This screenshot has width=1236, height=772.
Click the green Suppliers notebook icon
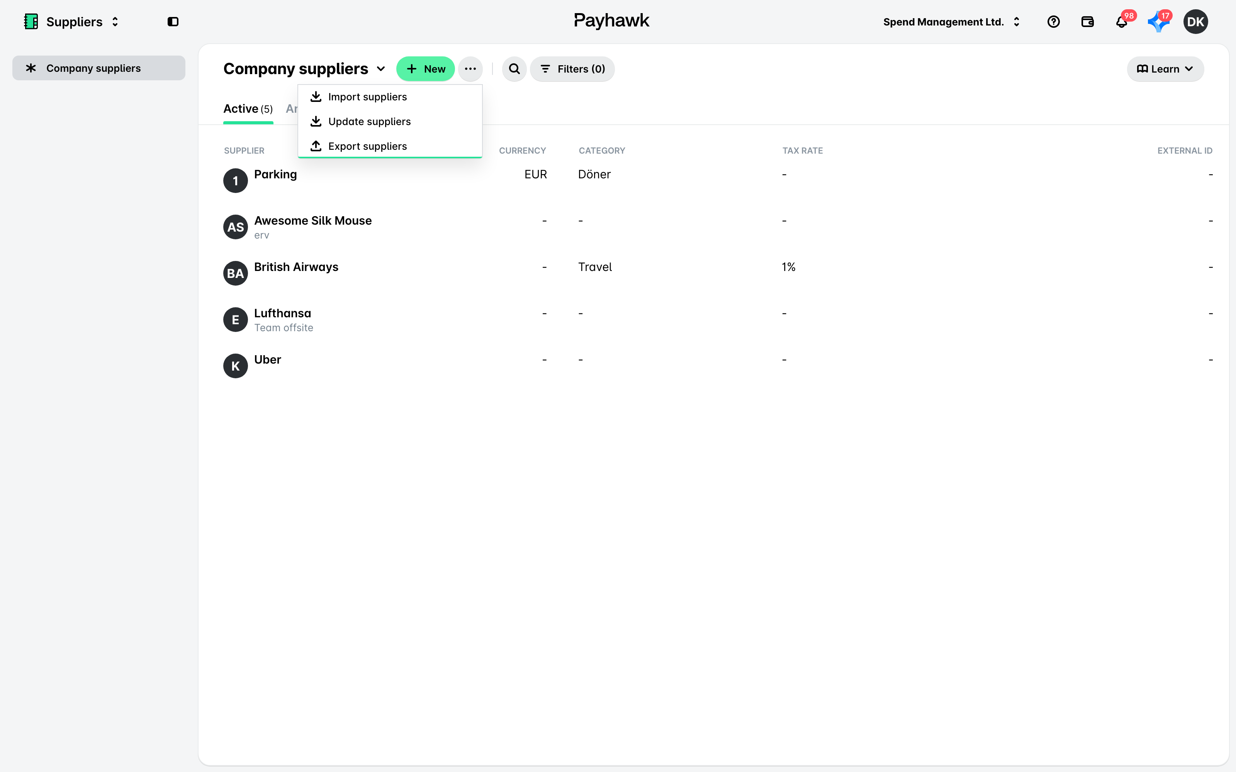pos(31,22)
